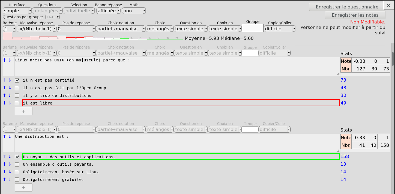Click 'Enregistrer le questionnaire' button
The image size is (395, 194).
[x=347, y=7]
